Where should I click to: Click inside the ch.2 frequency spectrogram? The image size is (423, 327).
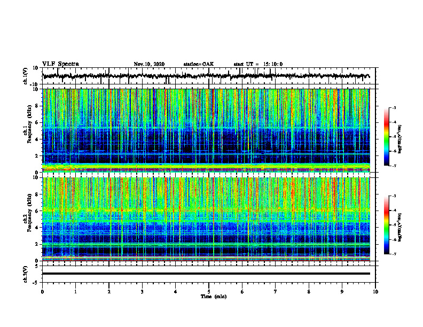point(206,219)
